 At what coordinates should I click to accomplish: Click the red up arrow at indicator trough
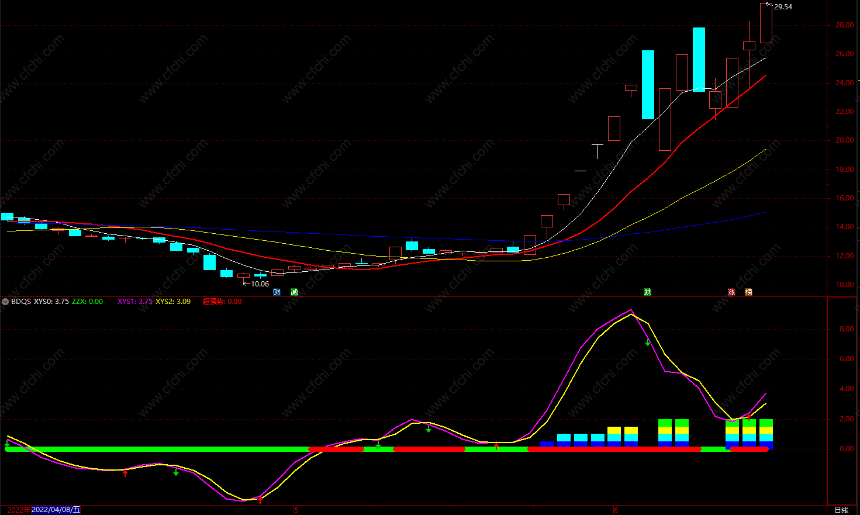(x=260, y=500)
